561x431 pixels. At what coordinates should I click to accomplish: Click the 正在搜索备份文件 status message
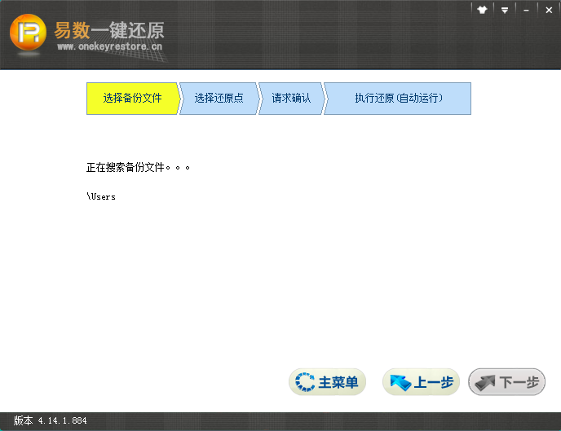[x=138, y=168]
